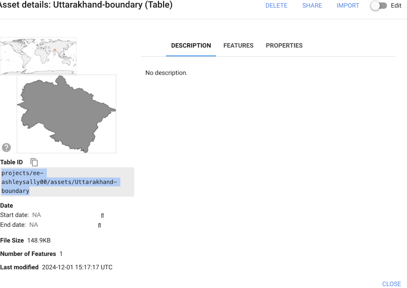The height and width of the screenshot is (288, 407).
Task: Close the asset details dialog
Action: pyautogui.click(x=392, y=284)
